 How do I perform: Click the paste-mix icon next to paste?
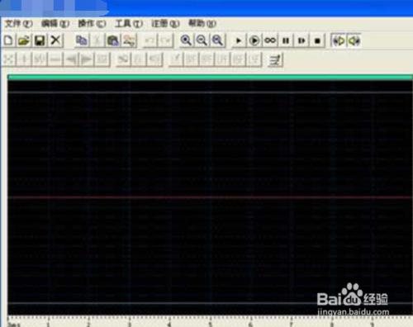(129, 40)
